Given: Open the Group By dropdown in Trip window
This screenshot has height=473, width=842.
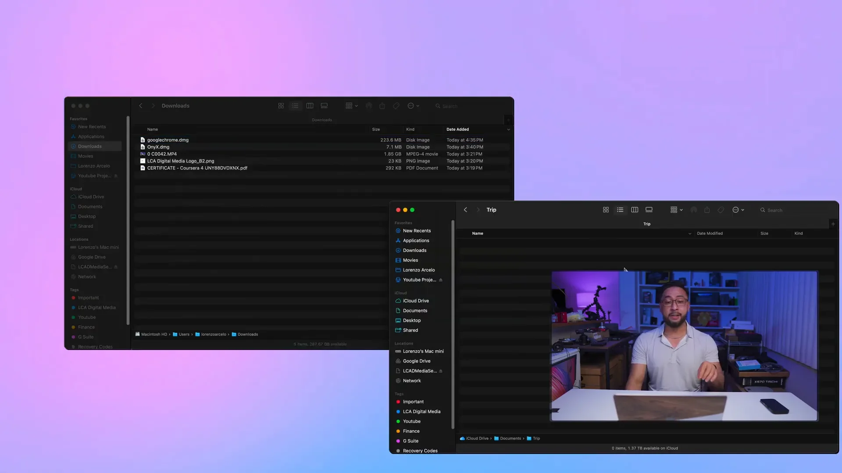Looking at the screenshot, I should coord(677,210).
